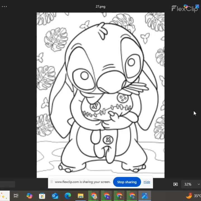Select the Photos app taskbar icon
This screenshot has height=201, width=201.
(x=145, y=196)
